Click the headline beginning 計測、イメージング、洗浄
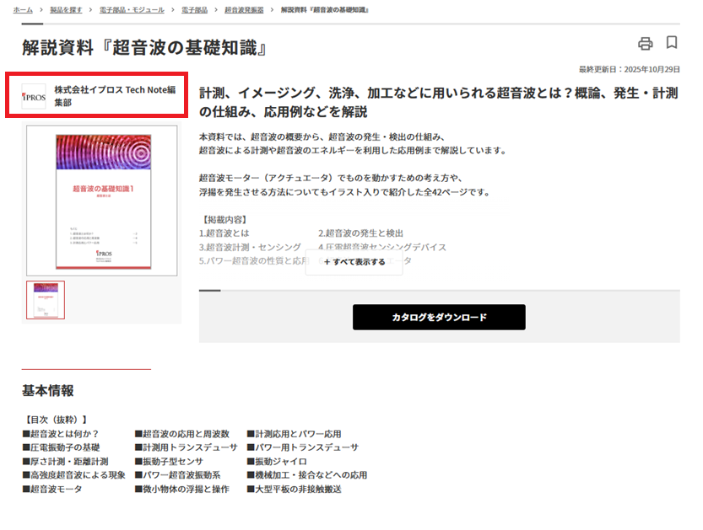This screenshot has width=703, height=530. tap(438, 102)
